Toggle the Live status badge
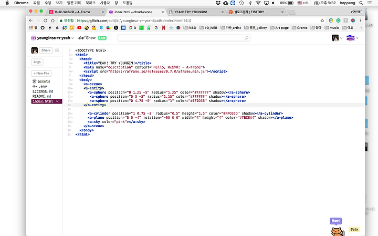Screen dimensions: 378x236 (x=102, y=38)
